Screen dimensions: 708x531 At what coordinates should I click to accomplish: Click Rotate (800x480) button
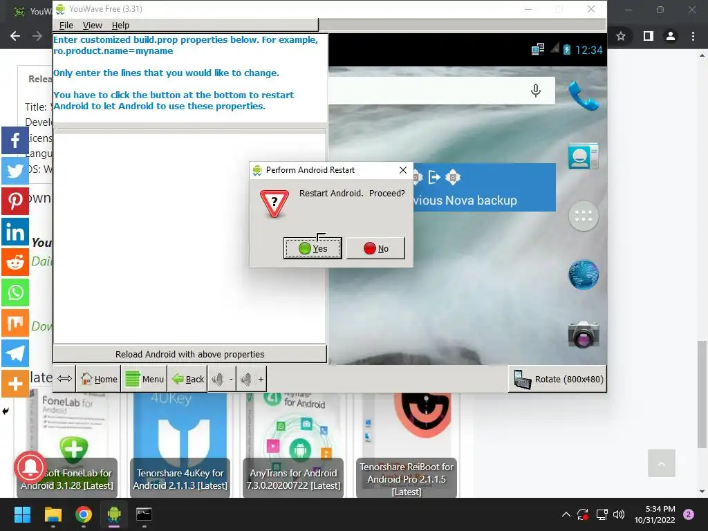[558, 380]
